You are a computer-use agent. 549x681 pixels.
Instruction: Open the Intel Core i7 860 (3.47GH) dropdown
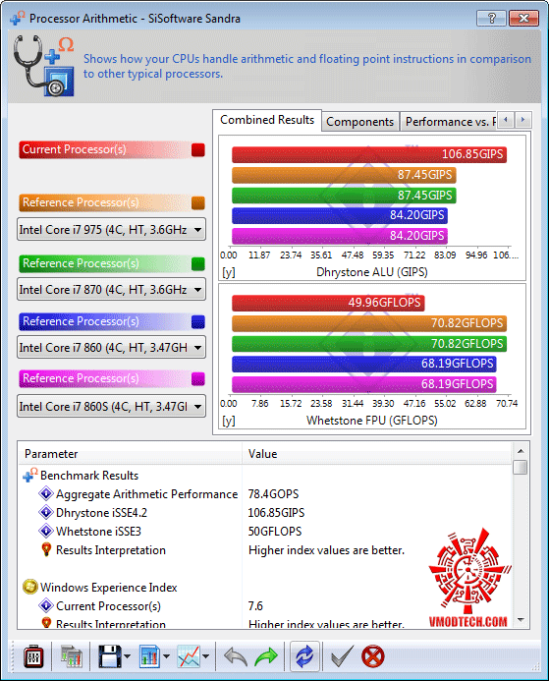(111, 348)
